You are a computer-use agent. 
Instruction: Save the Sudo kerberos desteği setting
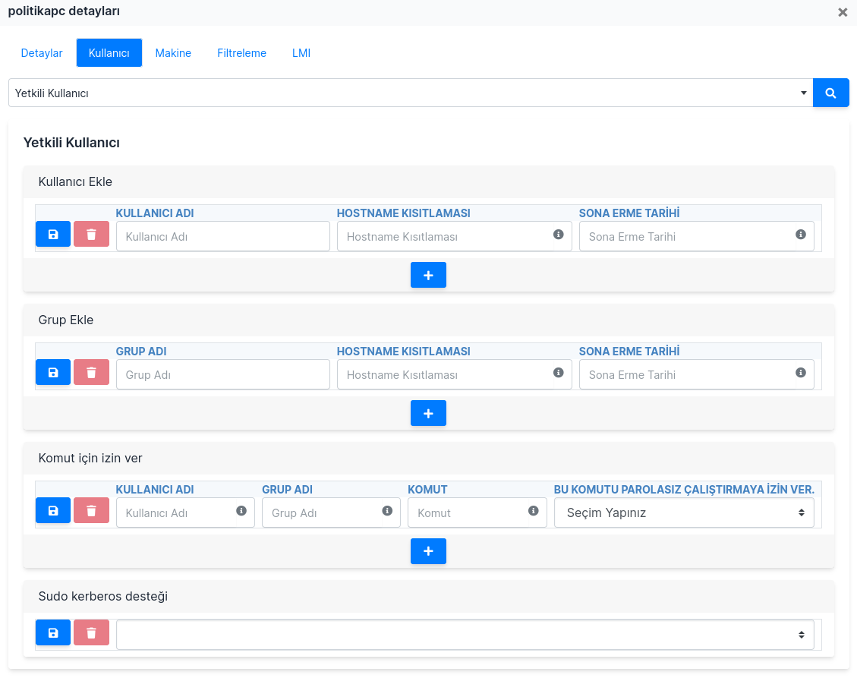point(53,632)
